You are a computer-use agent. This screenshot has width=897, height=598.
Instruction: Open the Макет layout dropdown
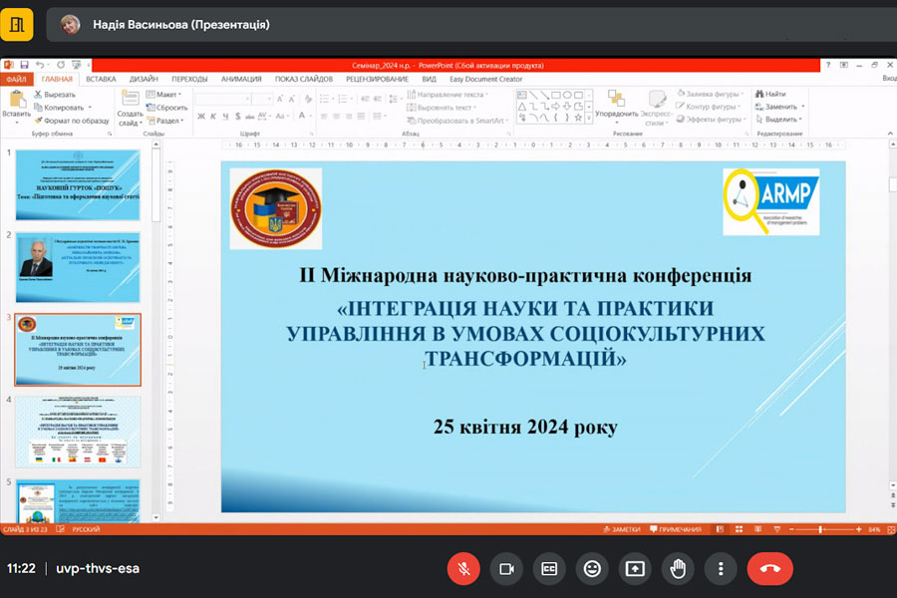164,95
